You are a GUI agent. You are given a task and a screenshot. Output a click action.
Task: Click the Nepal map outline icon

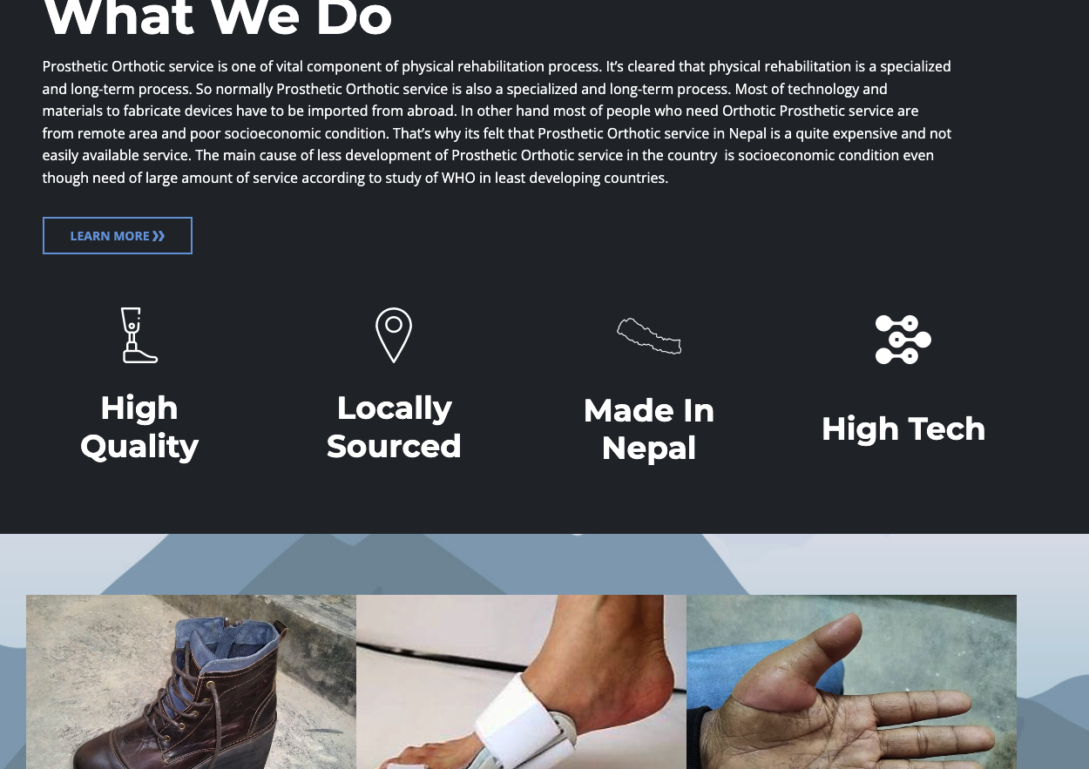649,336
